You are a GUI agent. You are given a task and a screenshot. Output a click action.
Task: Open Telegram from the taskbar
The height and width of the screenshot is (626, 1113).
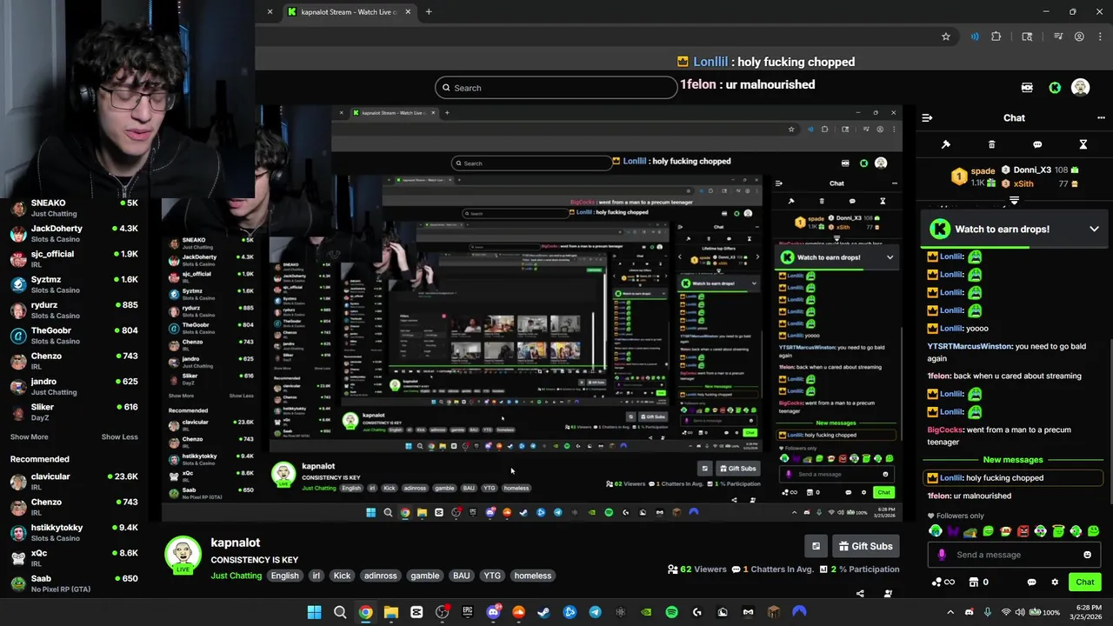click(595, 612)
